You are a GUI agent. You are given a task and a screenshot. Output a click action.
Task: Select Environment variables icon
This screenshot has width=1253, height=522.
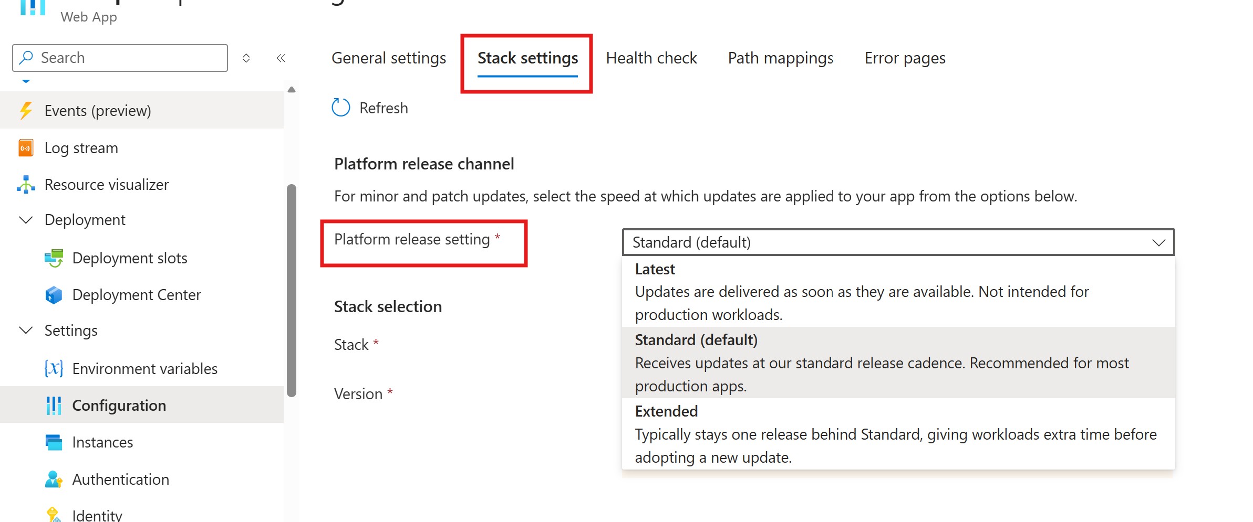click(x=54, y=368)
